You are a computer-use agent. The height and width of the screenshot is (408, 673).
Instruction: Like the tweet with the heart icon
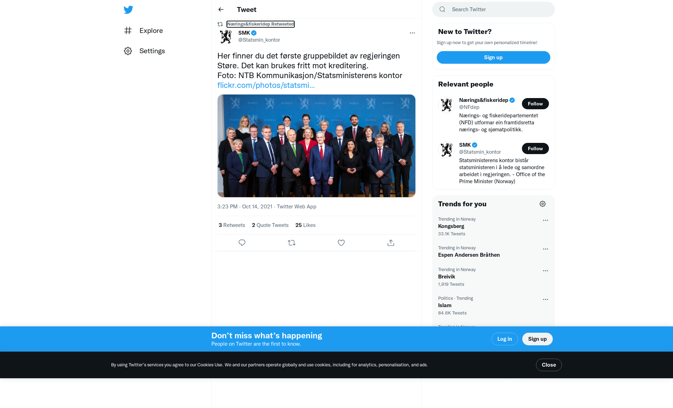point(341,243)
